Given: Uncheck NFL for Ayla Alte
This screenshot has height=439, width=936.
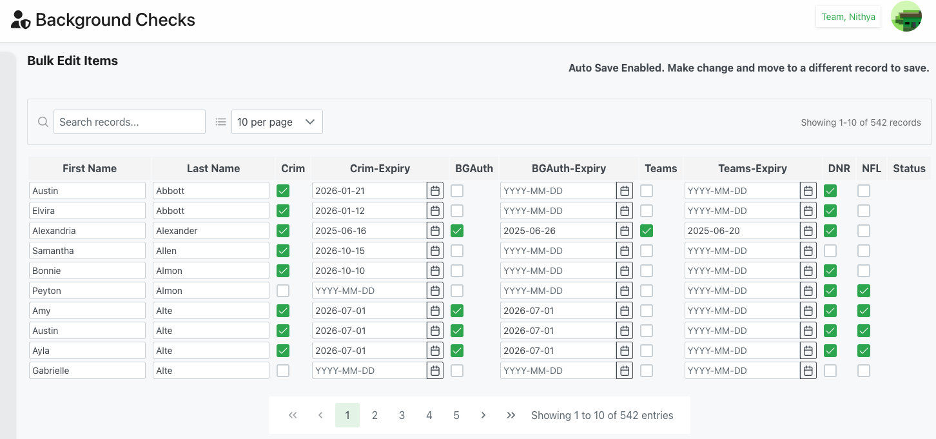Looking at the screenshot, I should point(864,351).
